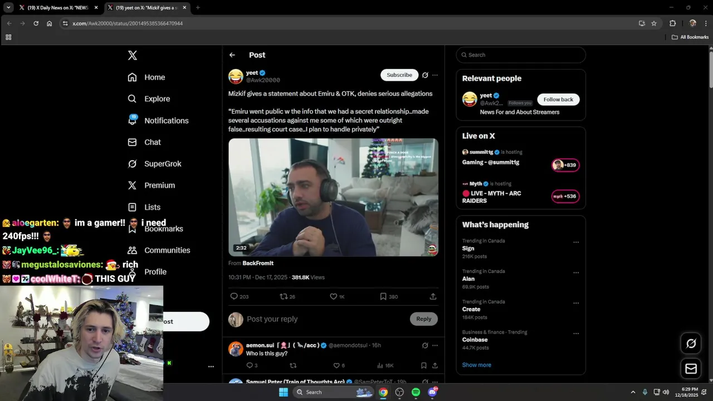This screenshot has height=401, width=713.
Task: Like aemon.sui's comment
Action: coord(339,365)
